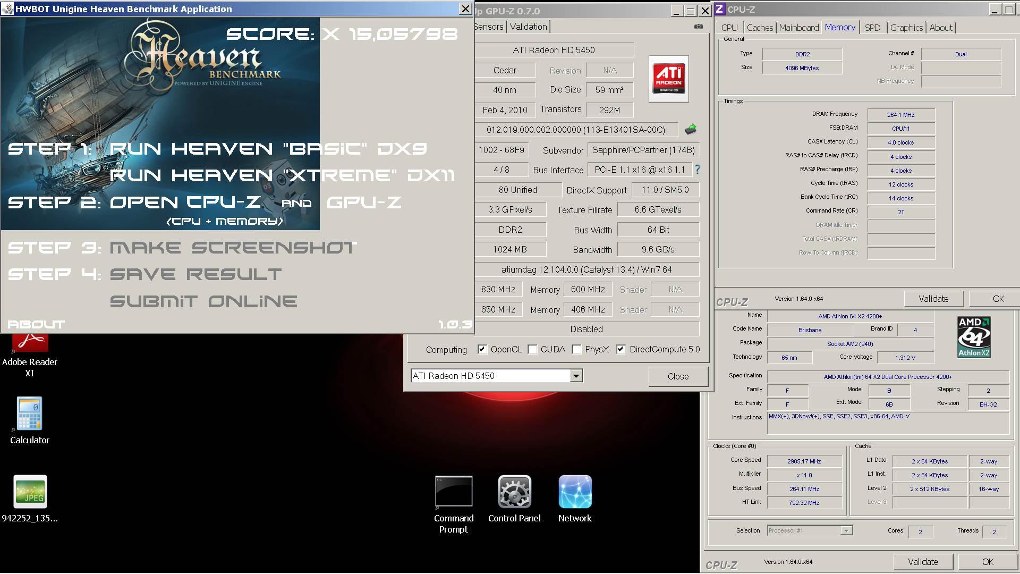Click the CPU-Z title bar Z icon
This screenshot has width=1020, height=574.
point(719,9)
